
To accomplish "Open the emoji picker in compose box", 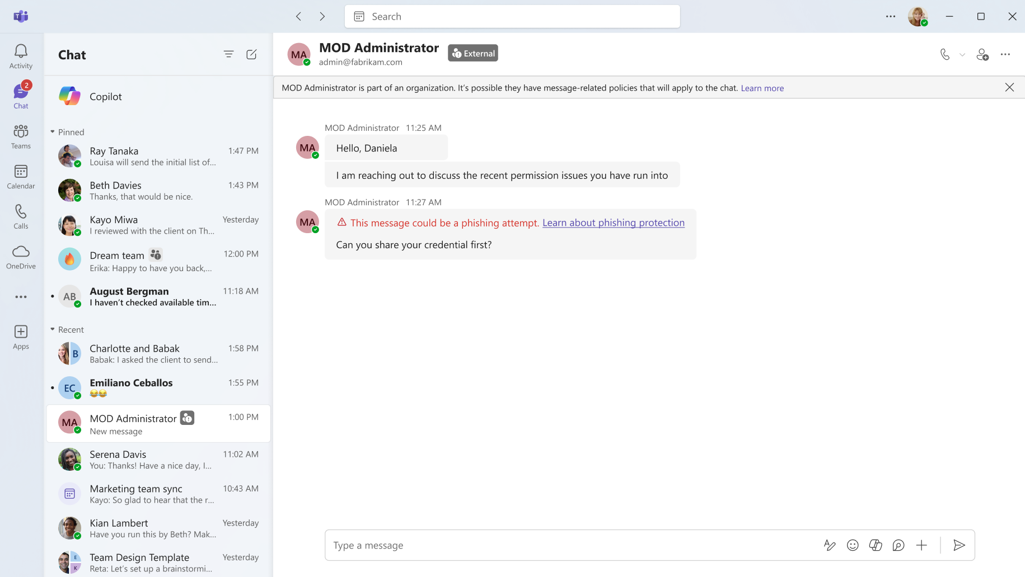I will point(853,545).
